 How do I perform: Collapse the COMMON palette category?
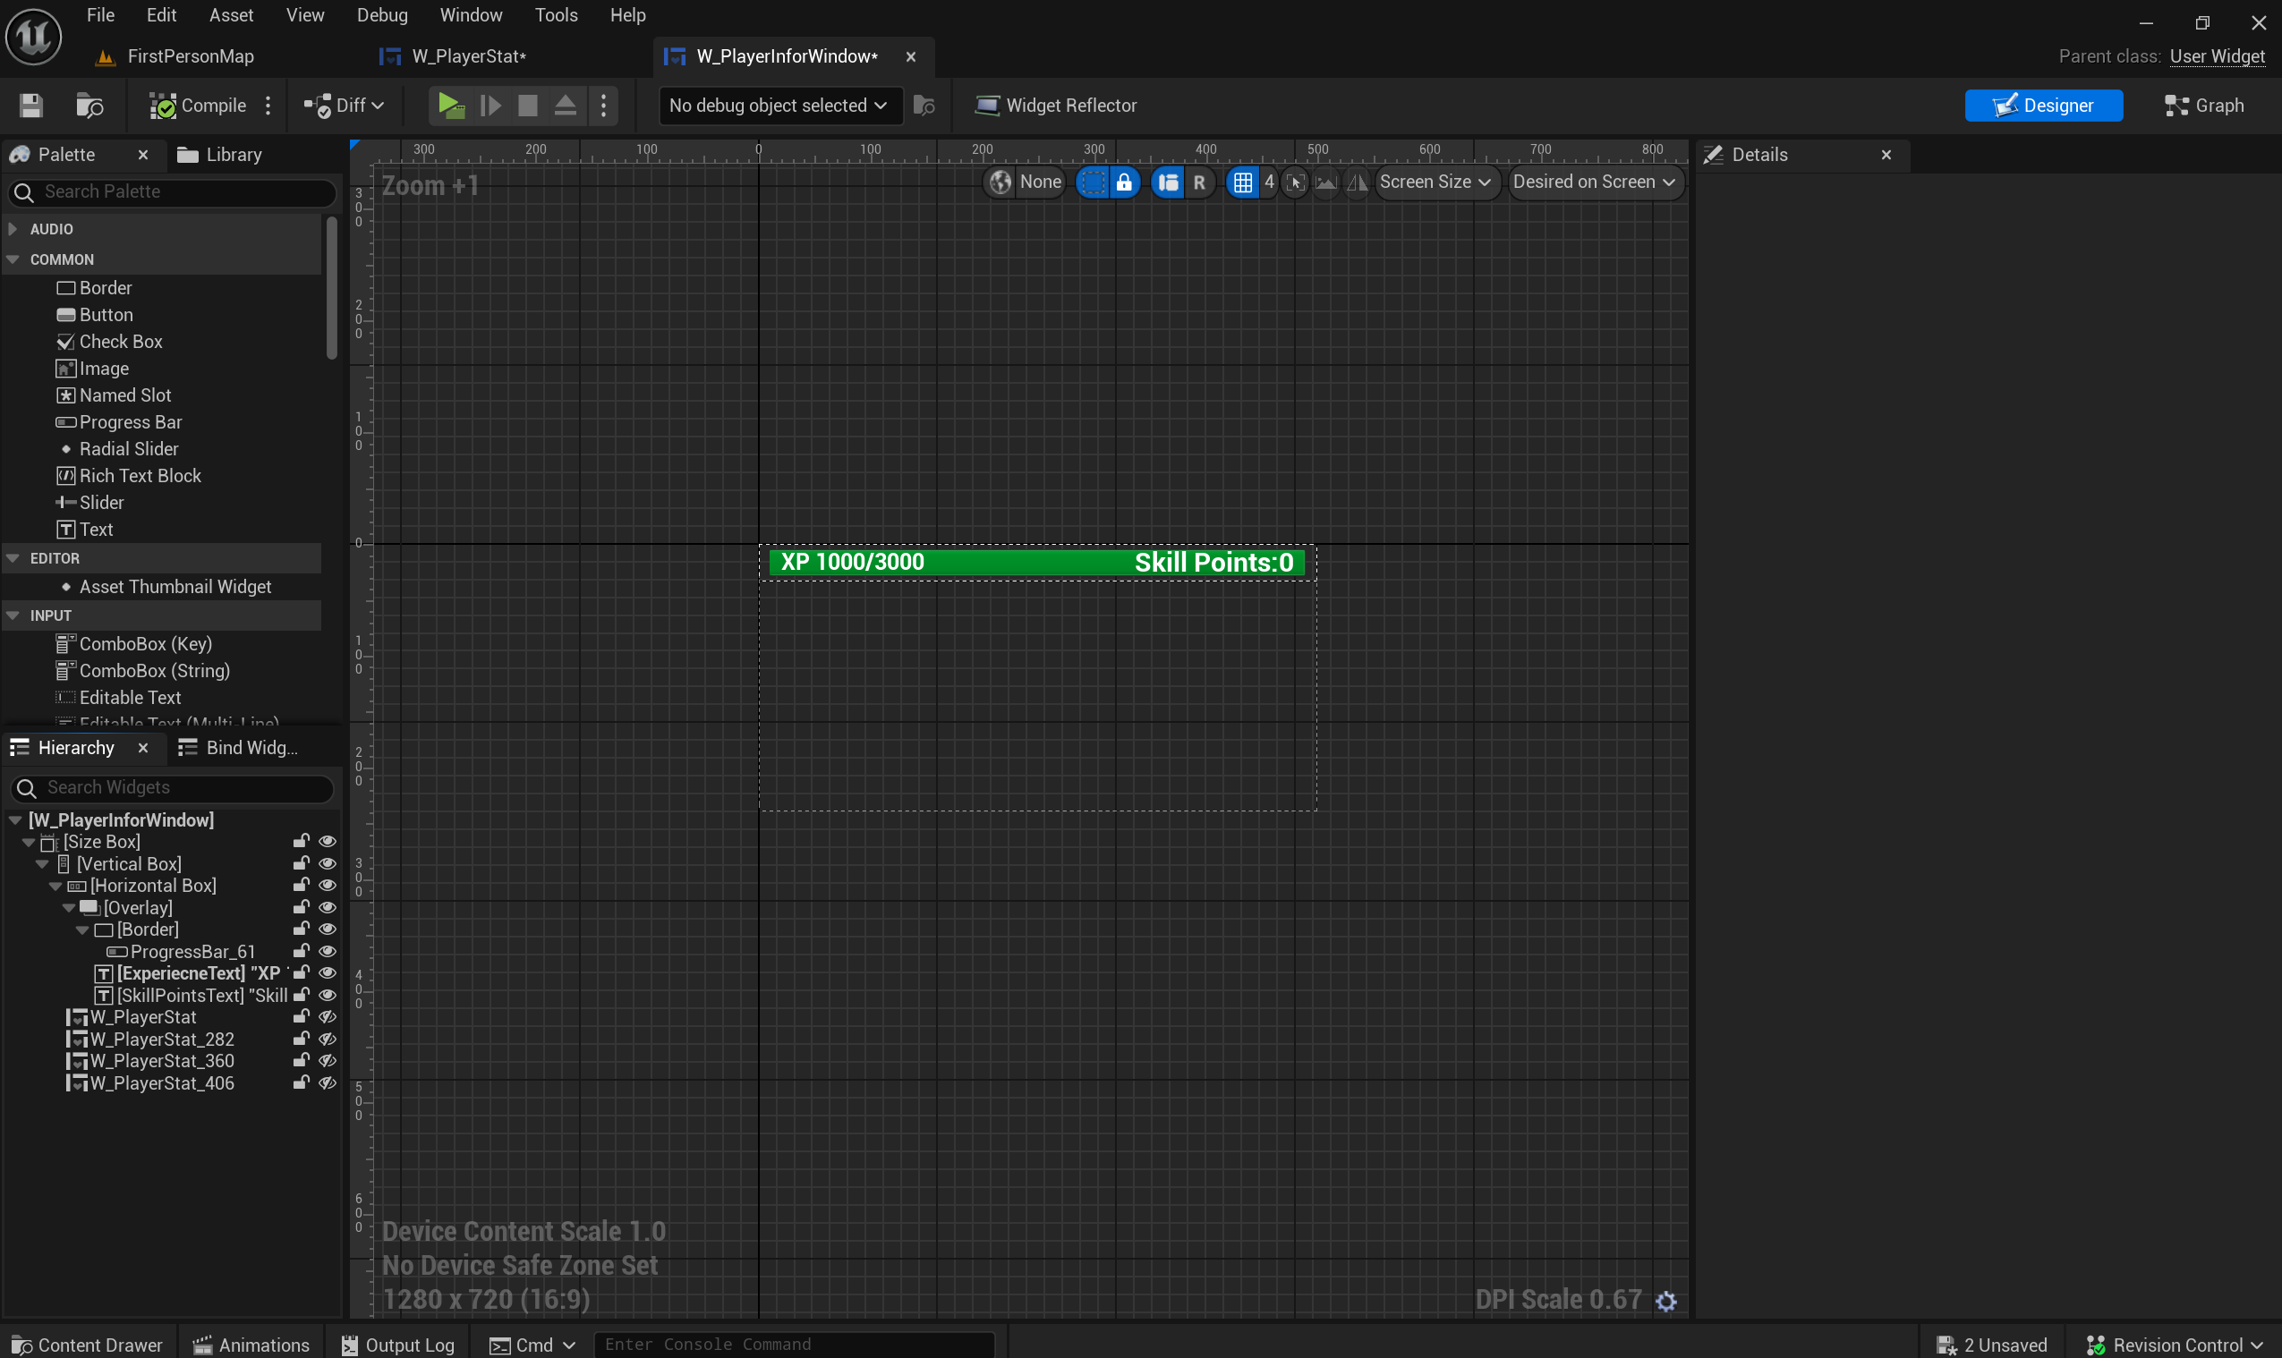13,260
